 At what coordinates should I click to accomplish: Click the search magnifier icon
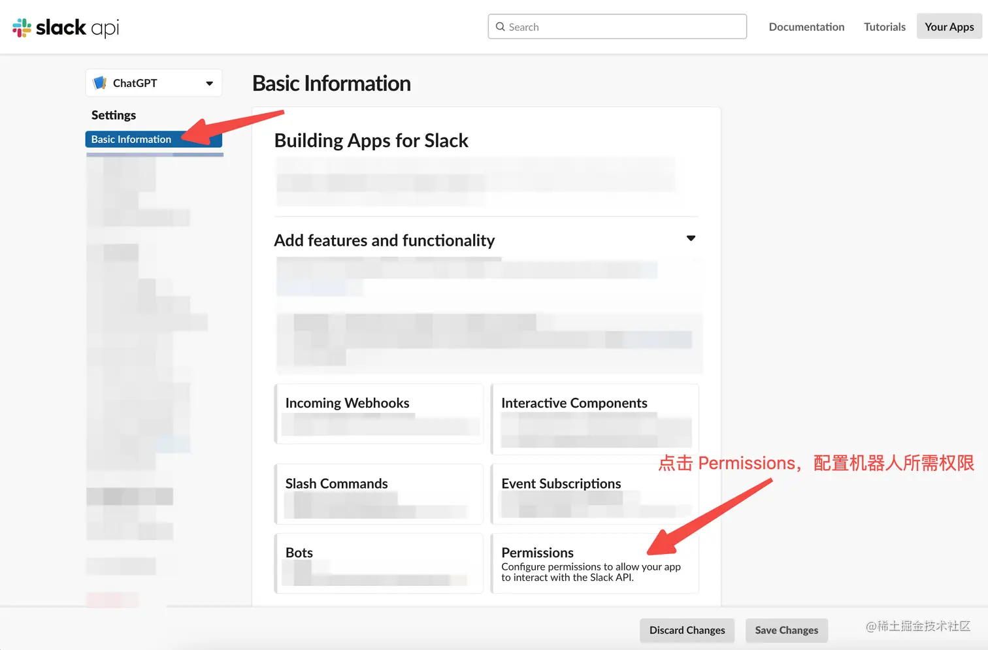[x=501, y=27]
